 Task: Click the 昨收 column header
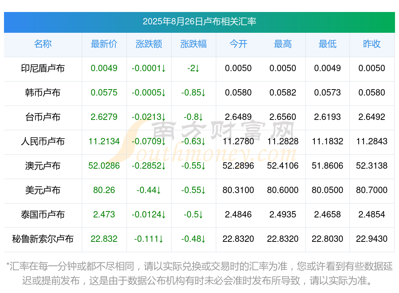372,44
